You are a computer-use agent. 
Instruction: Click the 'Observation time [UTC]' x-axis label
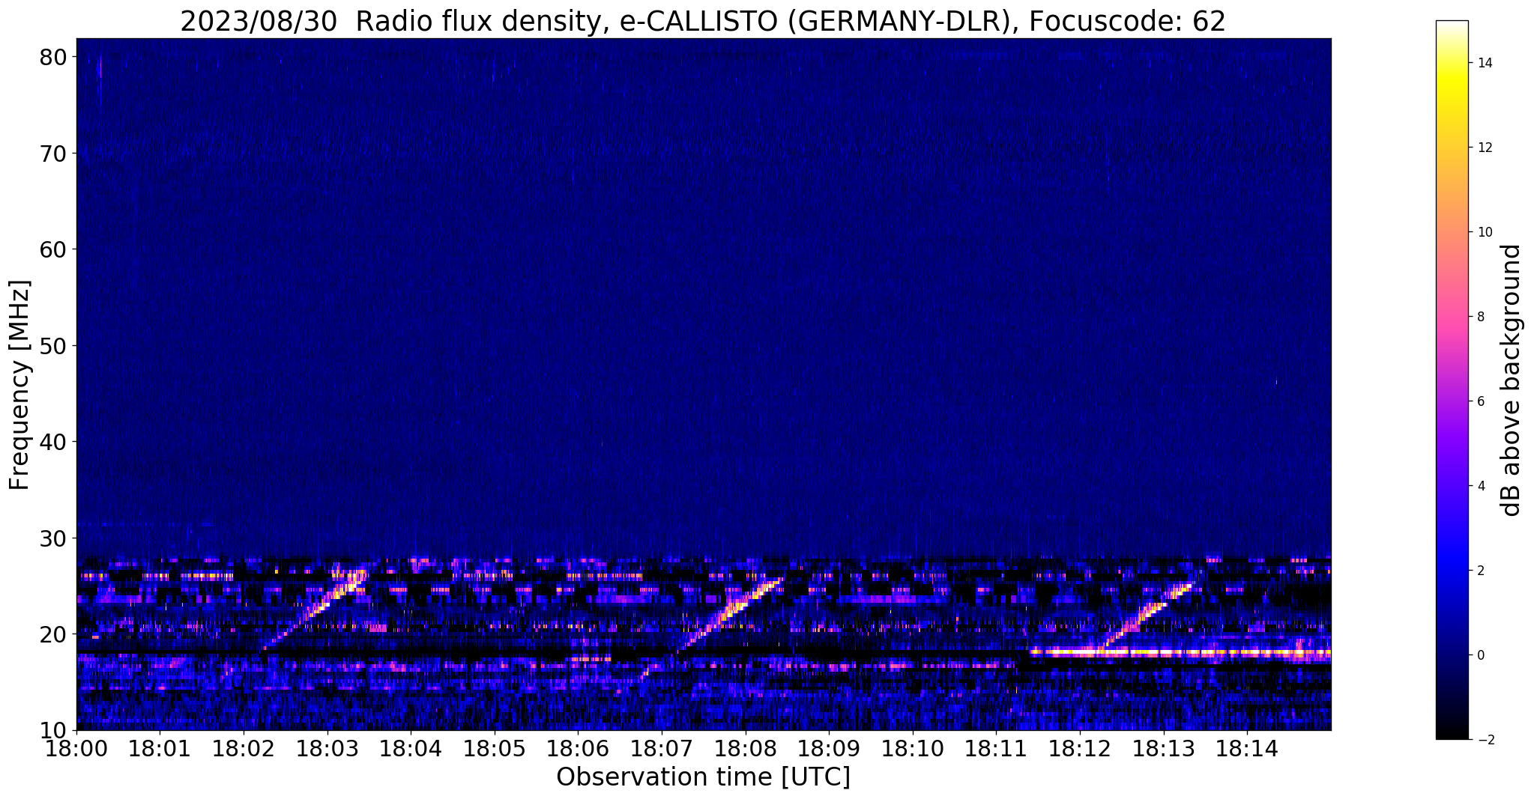703,777
